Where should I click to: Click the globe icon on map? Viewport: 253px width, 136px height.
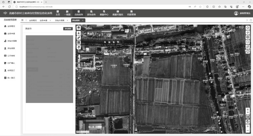point(248,122)
